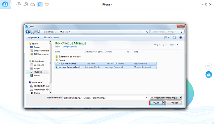
Task: Select Téléchargements in the navigation pane
Action: pyautogui.click(x=40, y=54)
